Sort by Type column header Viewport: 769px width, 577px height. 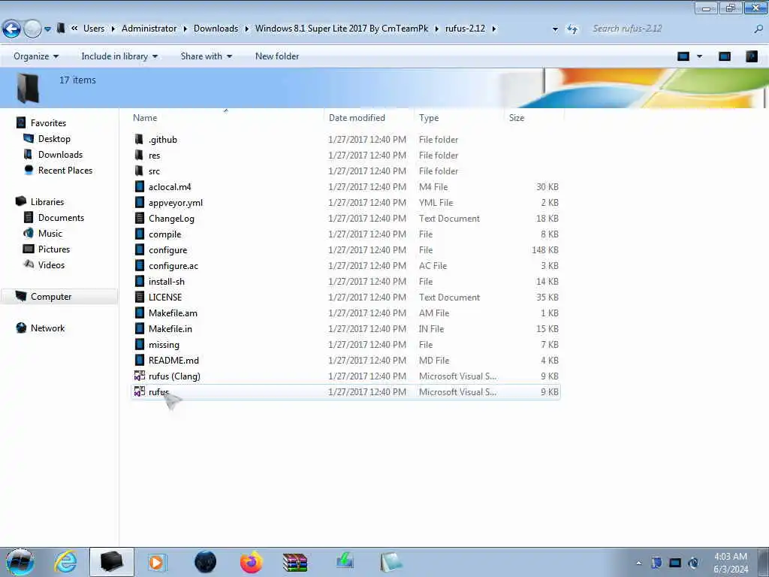[x=429, y=118]
